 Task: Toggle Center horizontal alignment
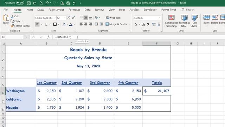[86, 24]
